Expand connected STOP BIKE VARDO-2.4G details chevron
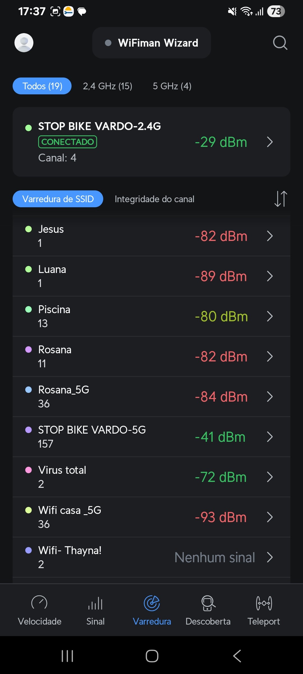Viewport: 303px width, 674px height. [x=270, y=142]
